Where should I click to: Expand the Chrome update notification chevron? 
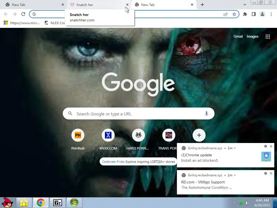coord(235,148)
